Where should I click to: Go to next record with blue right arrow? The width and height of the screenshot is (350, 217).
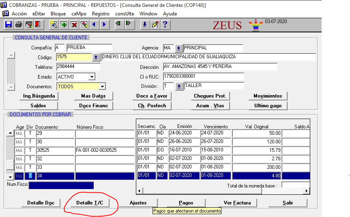click(104, 25)
